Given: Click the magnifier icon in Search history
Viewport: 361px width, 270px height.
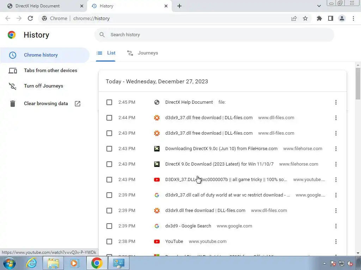Looking at the screenshot, I should click(x=102, y=35).
